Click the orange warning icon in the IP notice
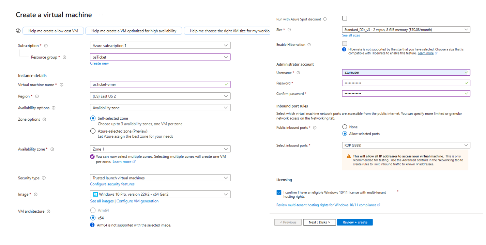 coord(349,156)
